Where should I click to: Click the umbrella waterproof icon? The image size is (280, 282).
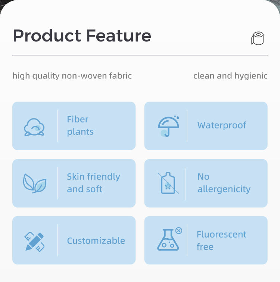pyautogui.click(x=168, y=126)
